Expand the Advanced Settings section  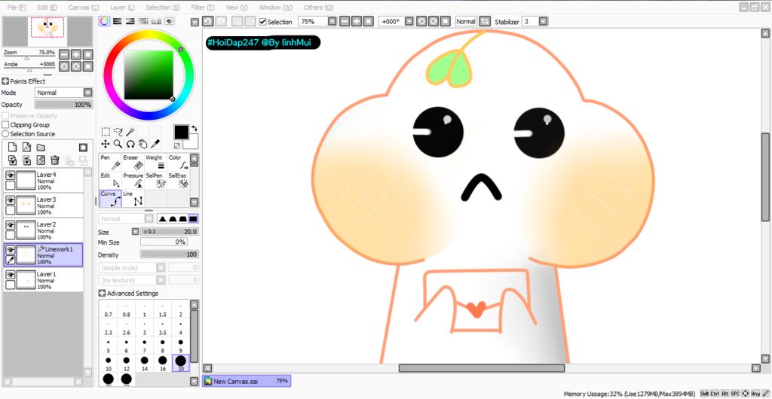point(102,294)
